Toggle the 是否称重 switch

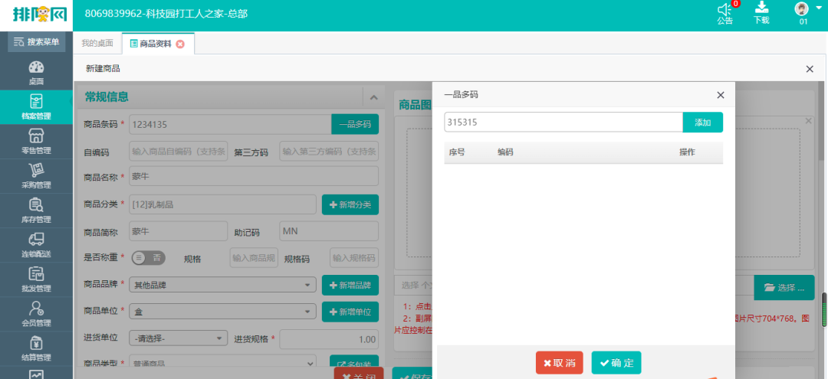[x=149, y=258]
